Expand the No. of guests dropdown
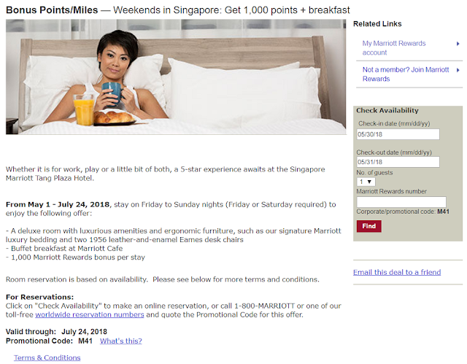 [366, 182]
